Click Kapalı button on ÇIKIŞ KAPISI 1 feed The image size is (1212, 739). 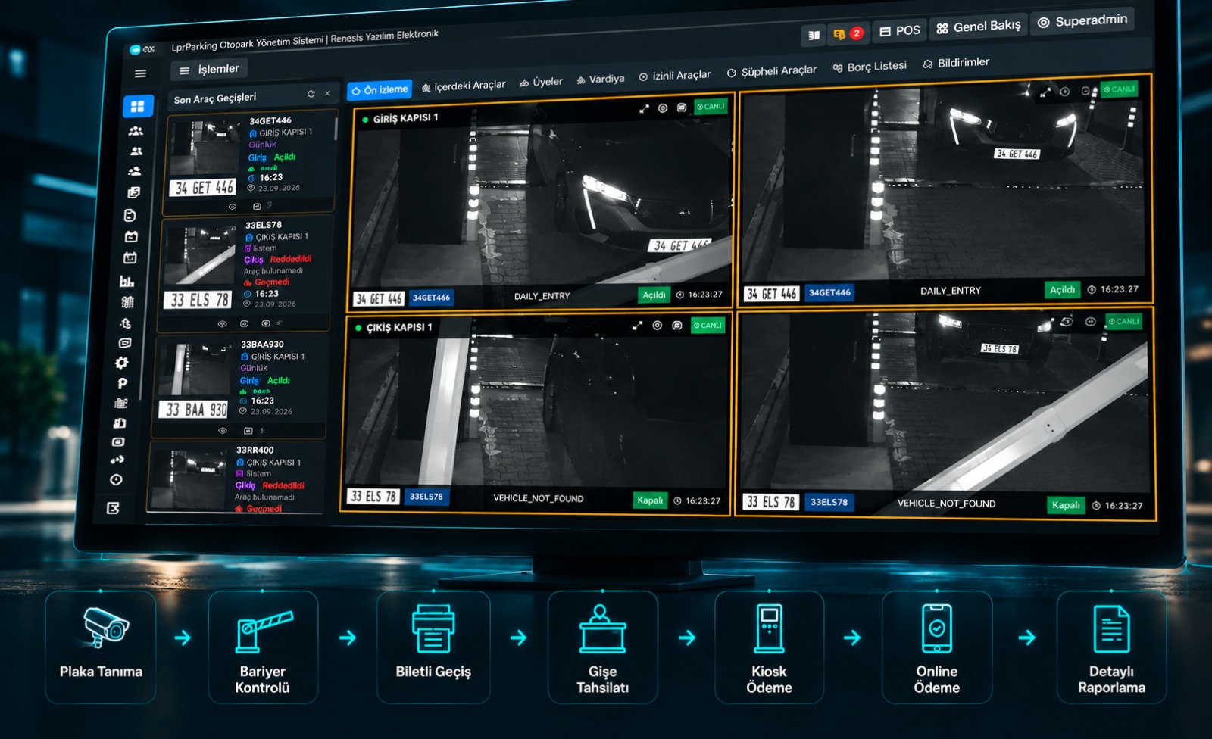click(x=650, y=500)
